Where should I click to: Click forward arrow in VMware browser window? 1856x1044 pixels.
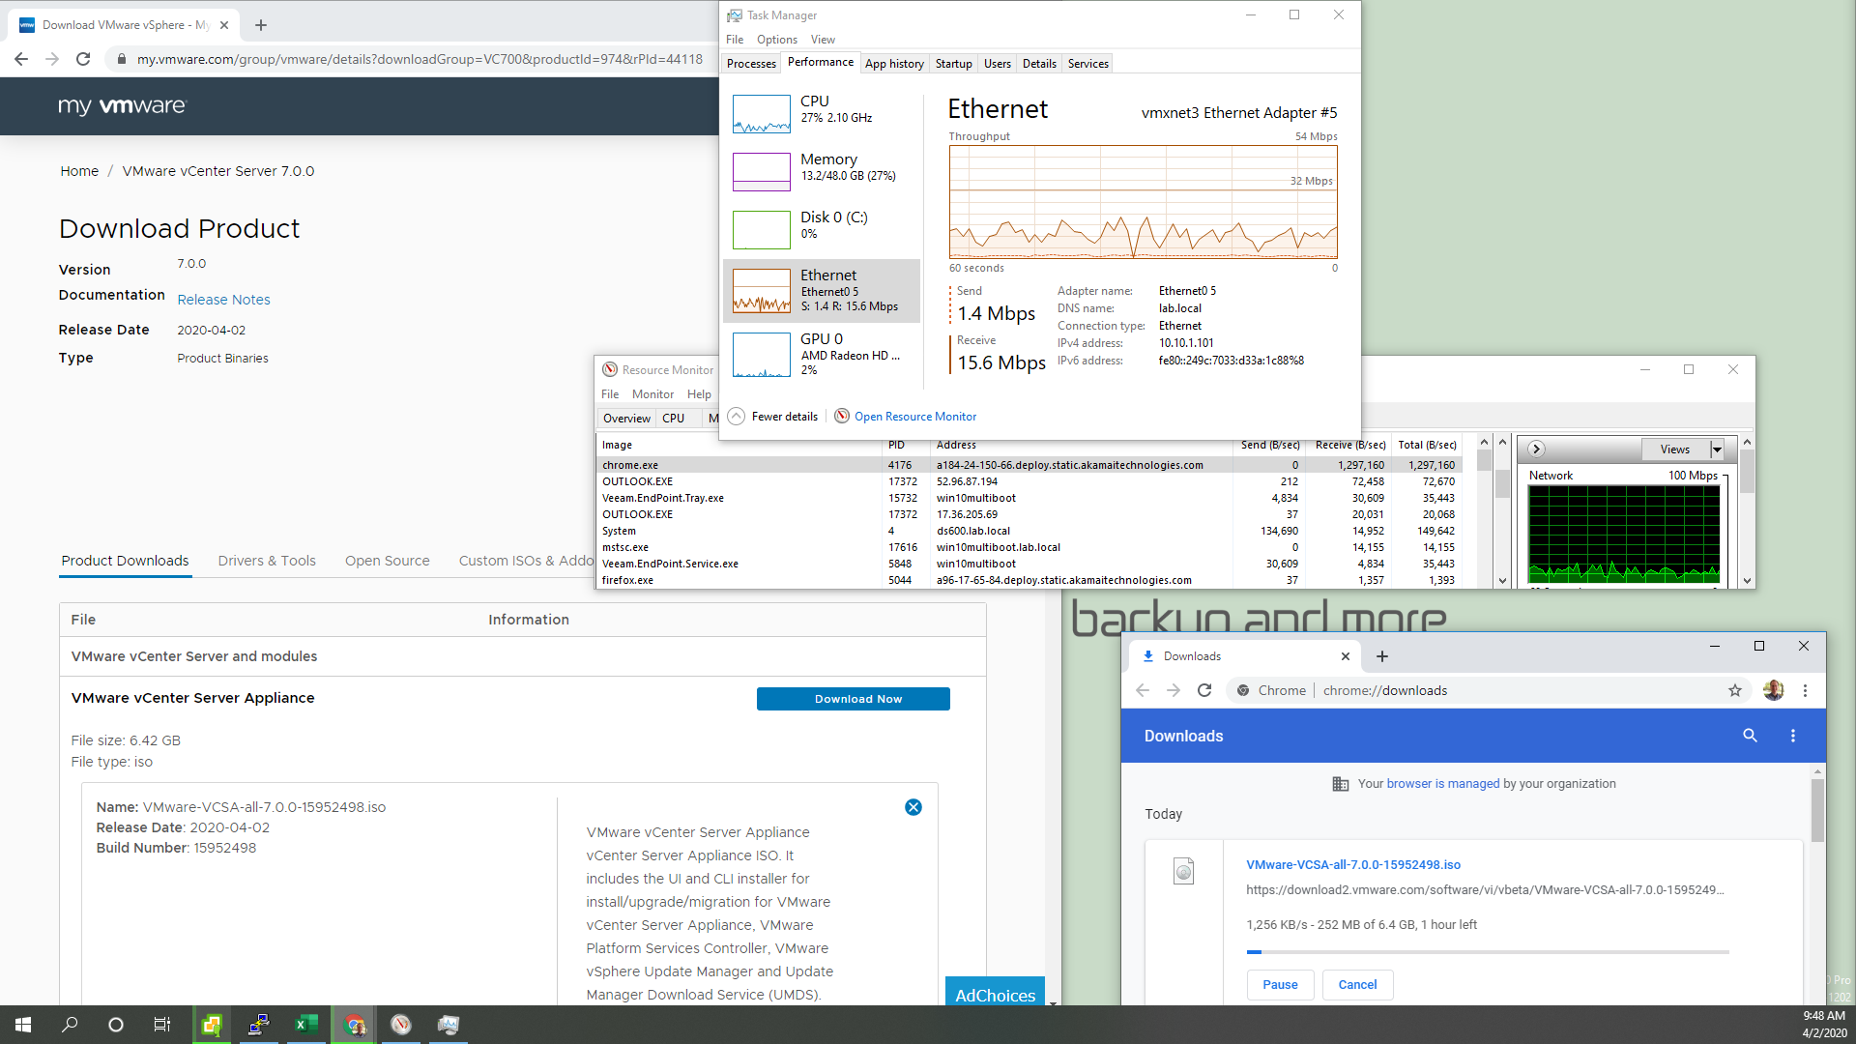click(52, 59)
